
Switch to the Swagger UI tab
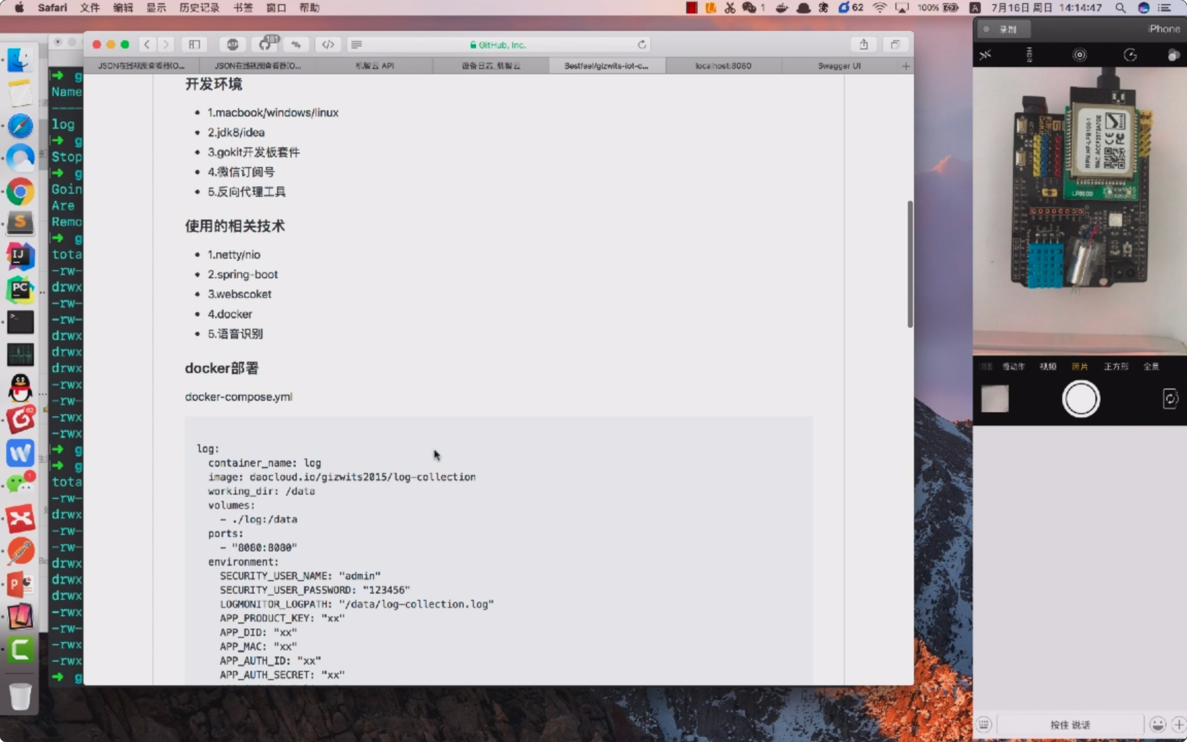tap(839, 66)
